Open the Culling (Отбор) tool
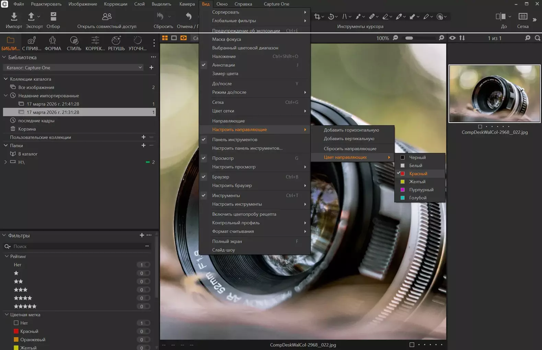Image resolution: width=542 pixels, height=350 pixels. (x=53, y=17)
